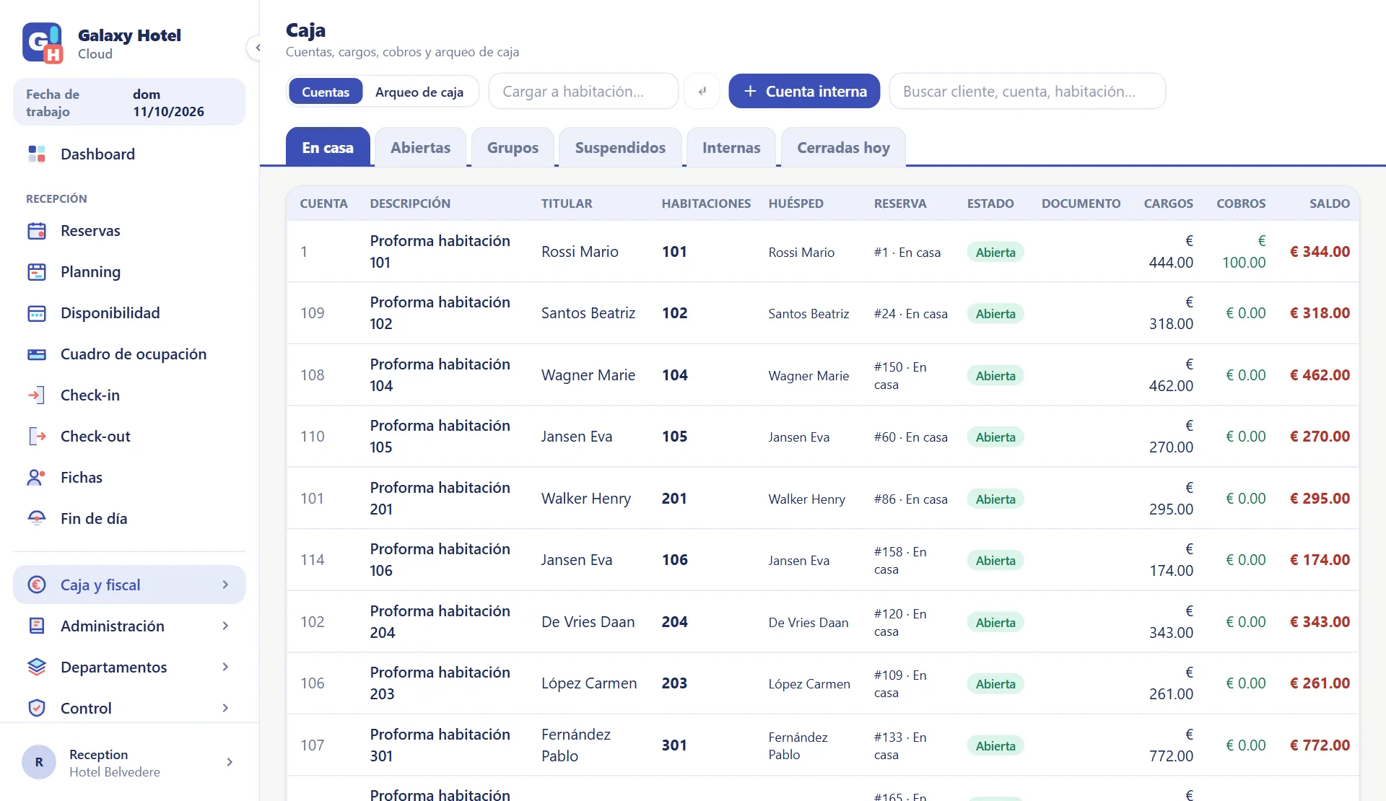Click the Planning icon
Image resolution: width=1386 pixels, height=801 pixels.
[37, 272]
